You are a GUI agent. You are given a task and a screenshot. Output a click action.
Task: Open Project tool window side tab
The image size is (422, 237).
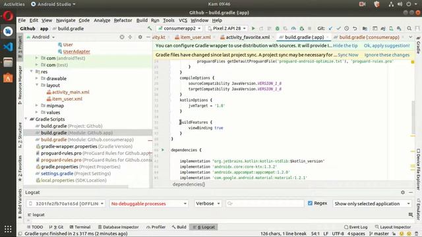click(20, 46)
